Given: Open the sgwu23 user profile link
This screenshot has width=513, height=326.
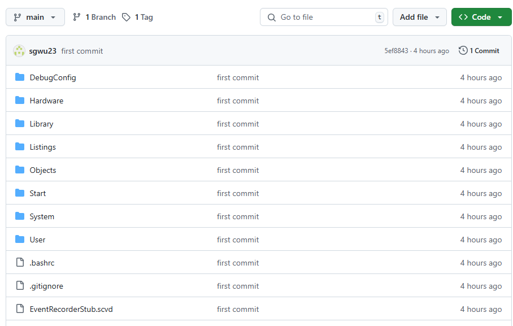Looking at the screenshot, I should point(42,51).
